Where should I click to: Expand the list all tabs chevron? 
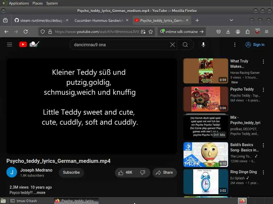(231, 20)
